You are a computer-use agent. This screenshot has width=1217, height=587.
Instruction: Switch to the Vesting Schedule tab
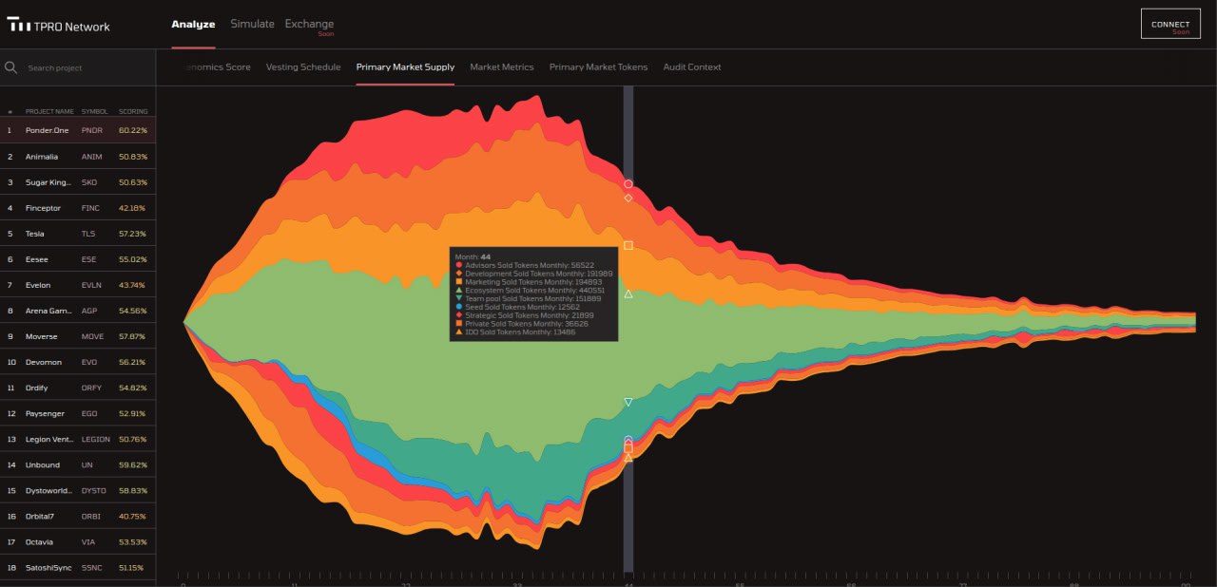pos(303,67)
